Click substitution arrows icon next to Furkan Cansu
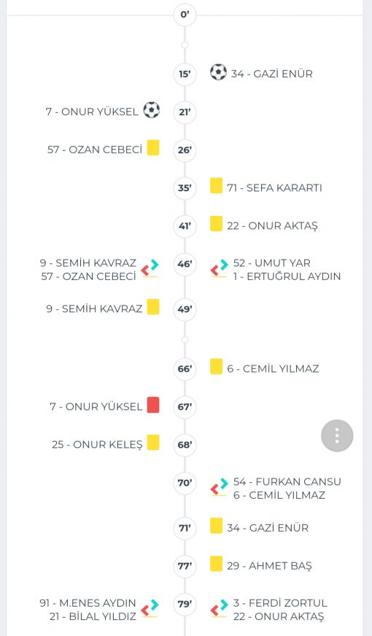 coord(219,487)
